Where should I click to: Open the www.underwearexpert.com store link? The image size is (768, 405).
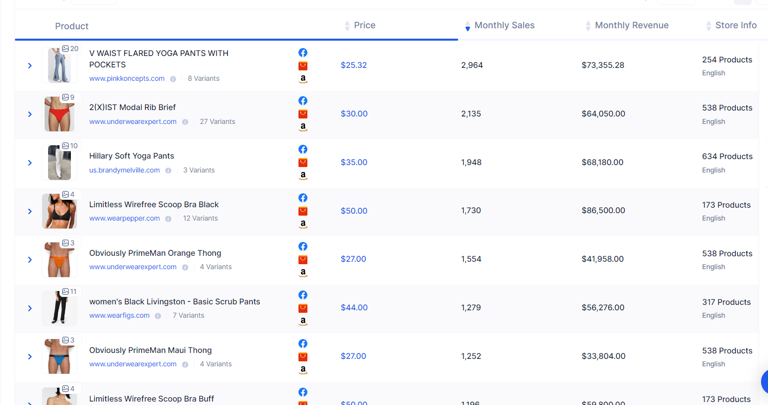click(x=132, y=121)
